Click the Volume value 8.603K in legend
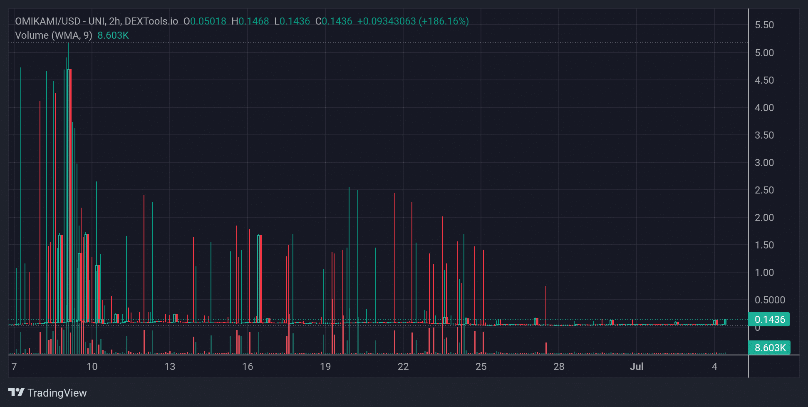This screenshot has height=407, width=808. 113,35
